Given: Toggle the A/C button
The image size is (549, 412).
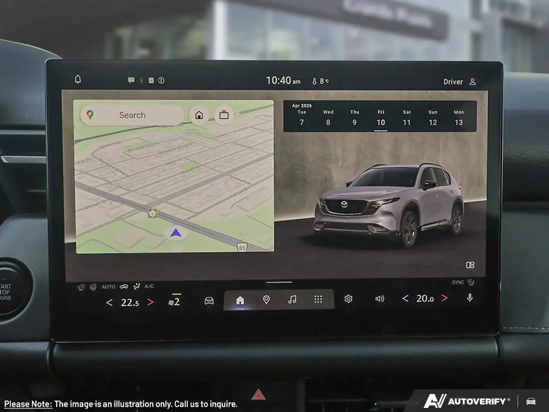Looking at the screenshot, I should click(149, 286).
